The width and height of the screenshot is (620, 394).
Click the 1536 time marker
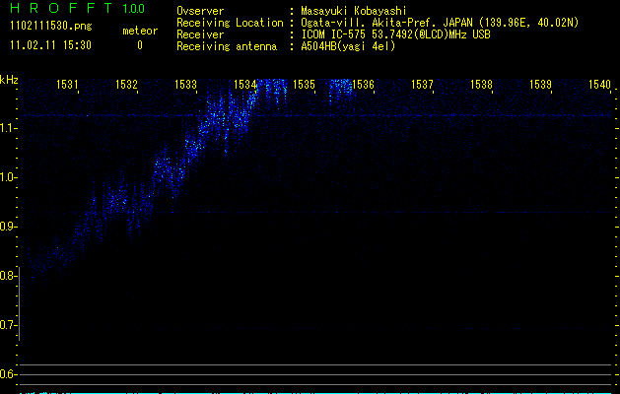363,85
